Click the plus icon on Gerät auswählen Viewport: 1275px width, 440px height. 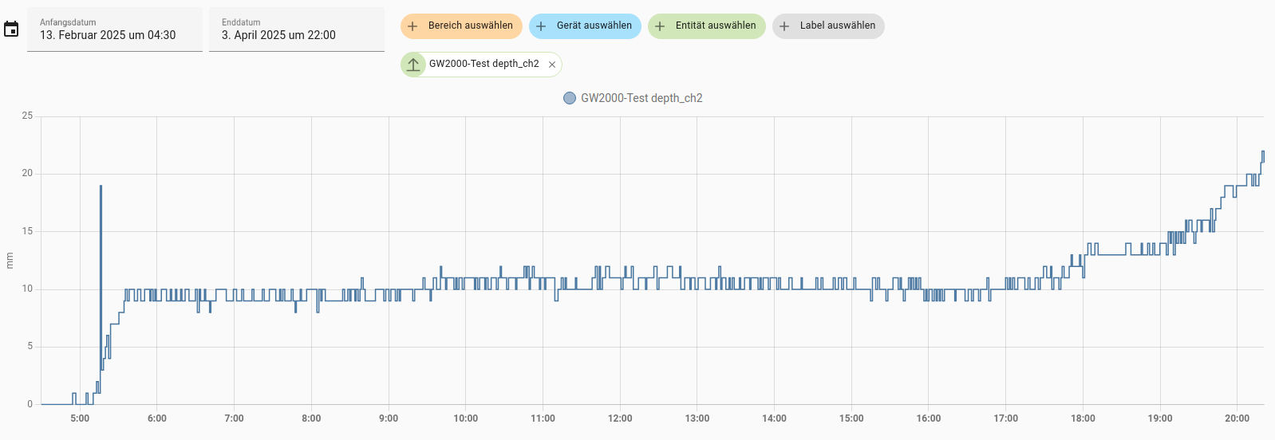(541, 26)
